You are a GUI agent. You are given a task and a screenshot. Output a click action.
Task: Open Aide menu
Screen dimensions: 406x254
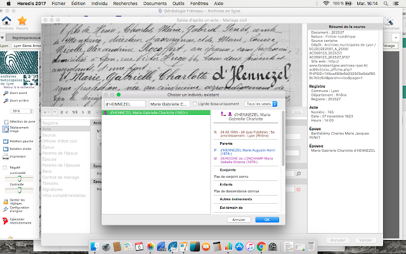tap(218, 4)
